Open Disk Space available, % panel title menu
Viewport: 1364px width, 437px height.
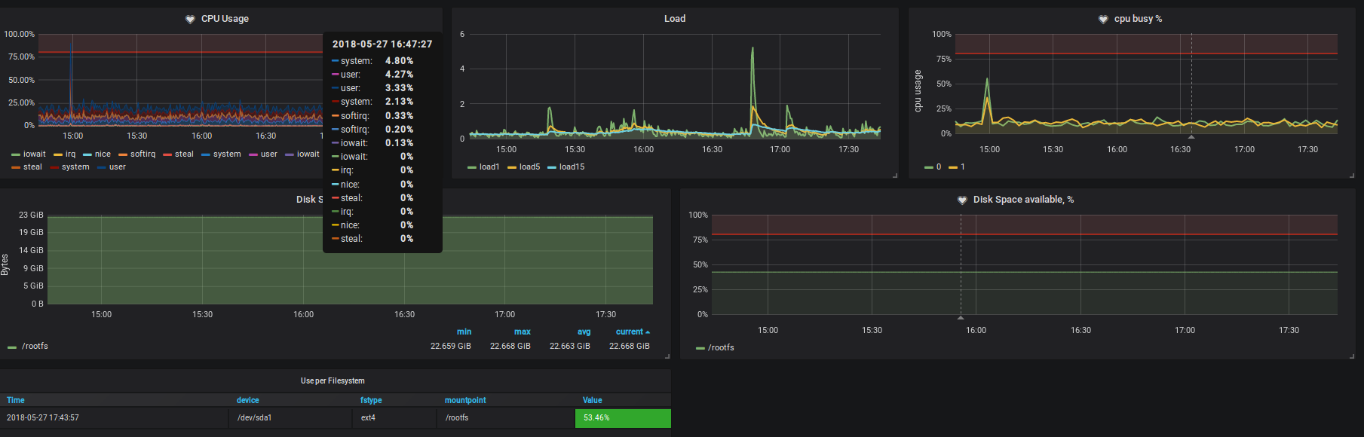tap(1023, 200)
